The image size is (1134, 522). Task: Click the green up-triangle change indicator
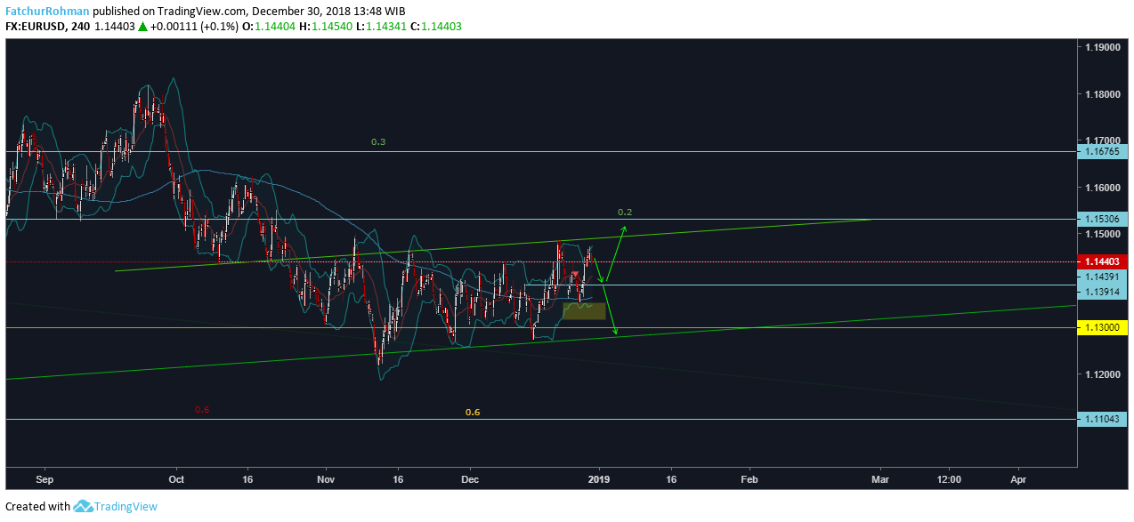click(142, 27)
